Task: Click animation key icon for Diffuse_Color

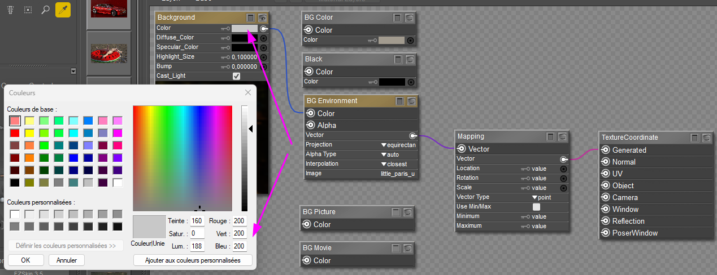Action: 225,38
